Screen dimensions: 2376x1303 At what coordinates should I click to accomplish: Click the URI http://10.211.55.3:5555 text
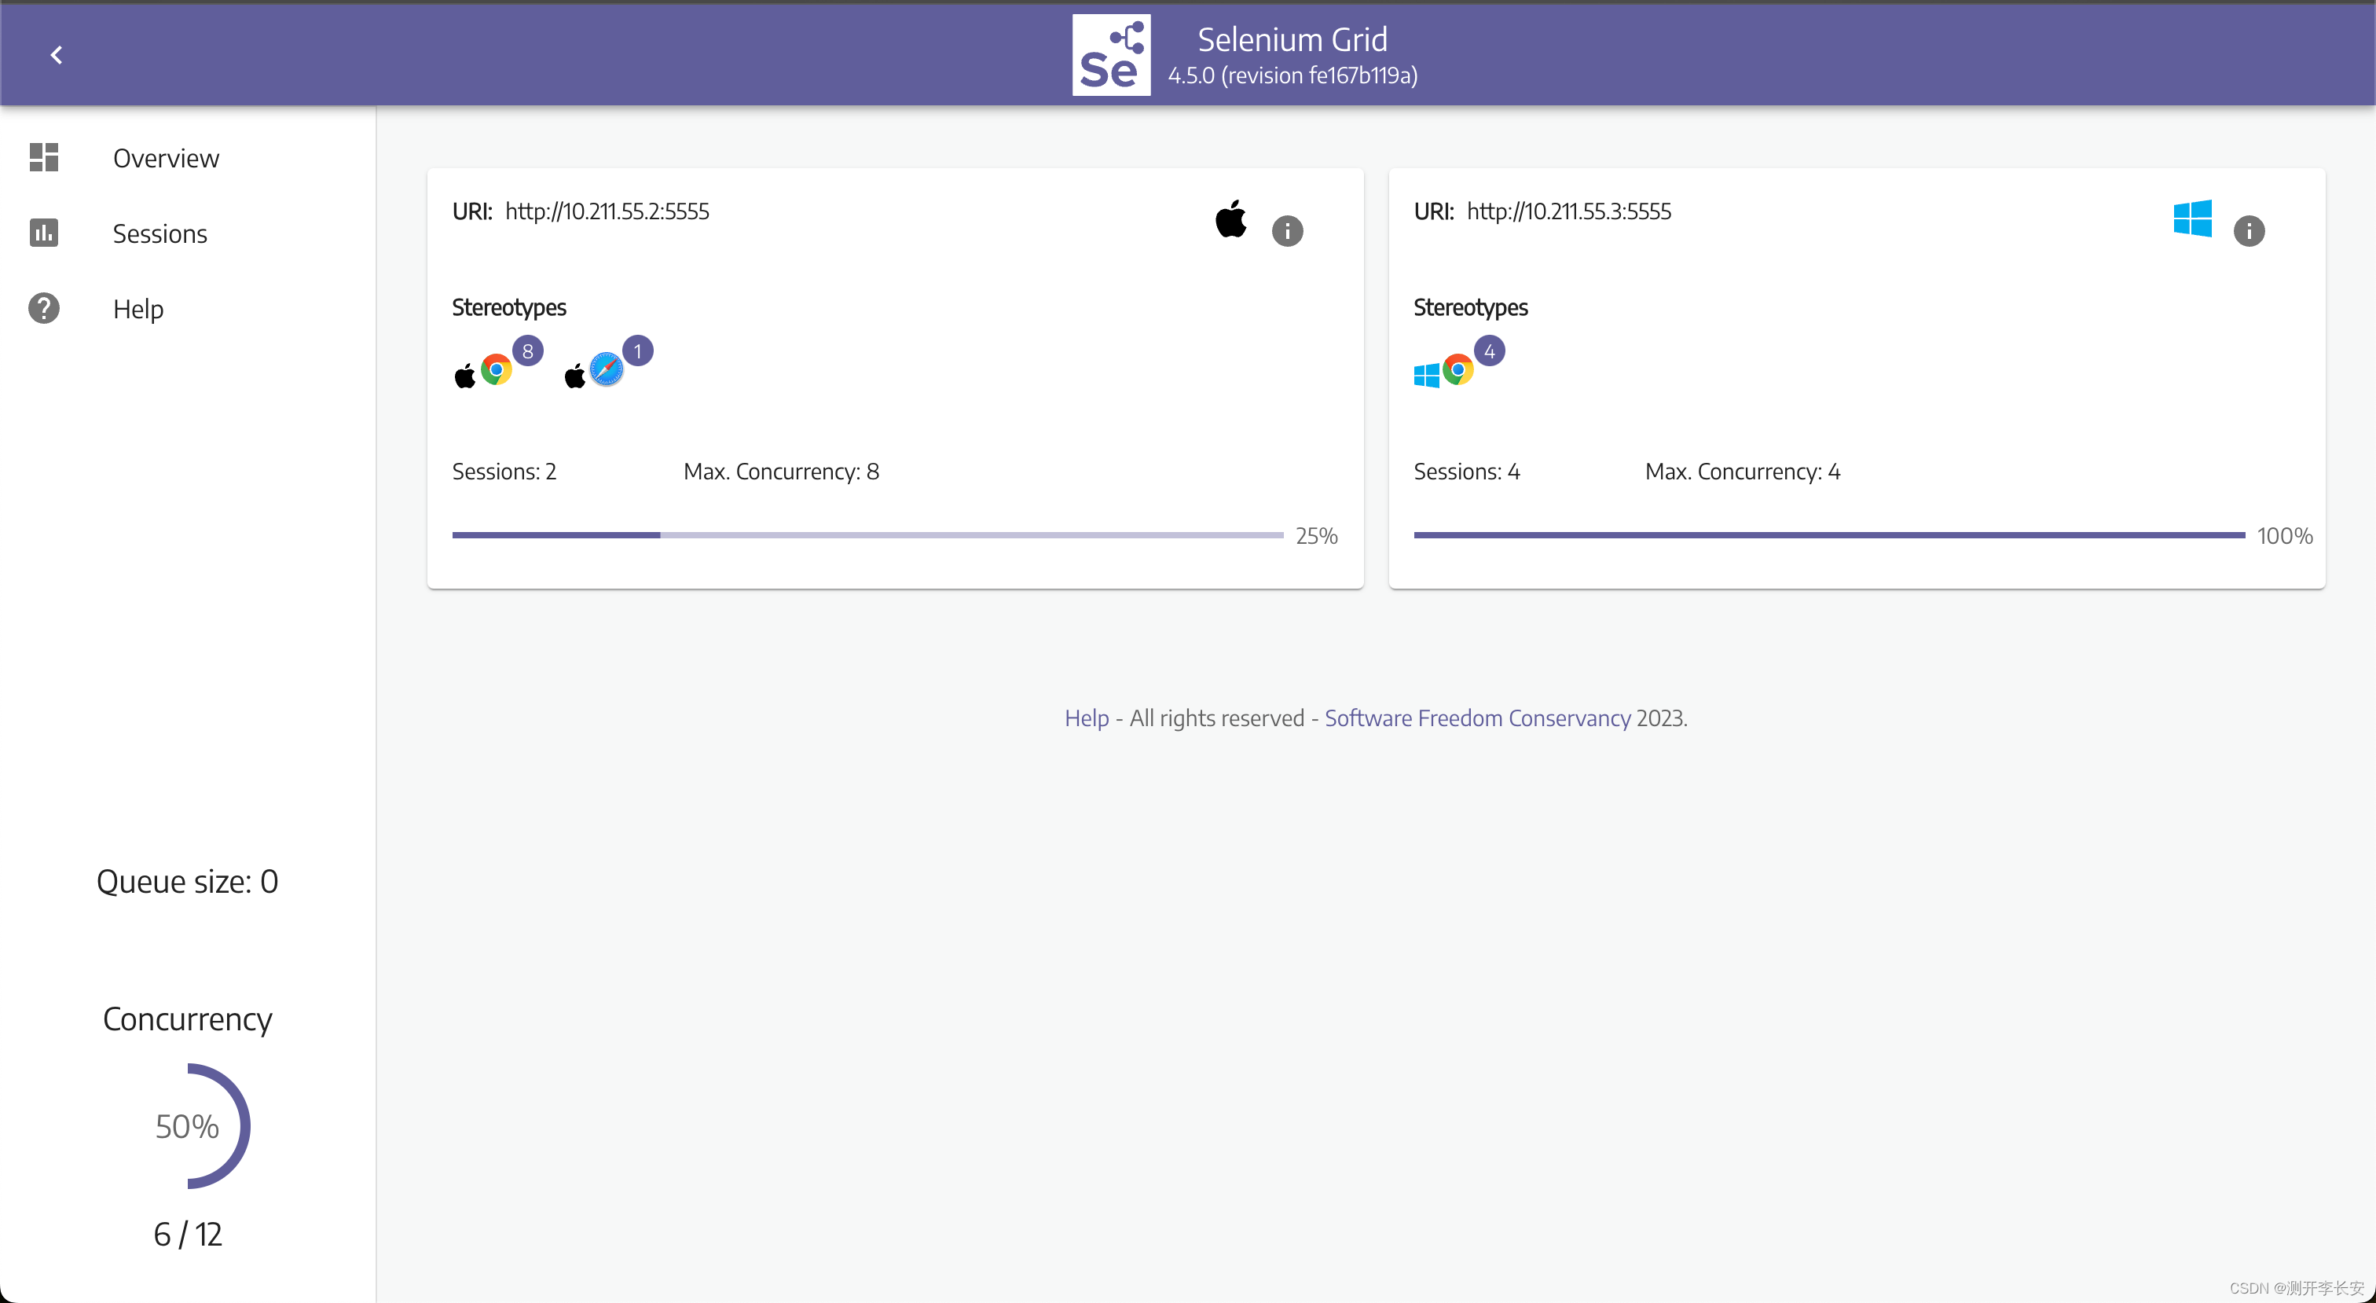(1568, 211)
